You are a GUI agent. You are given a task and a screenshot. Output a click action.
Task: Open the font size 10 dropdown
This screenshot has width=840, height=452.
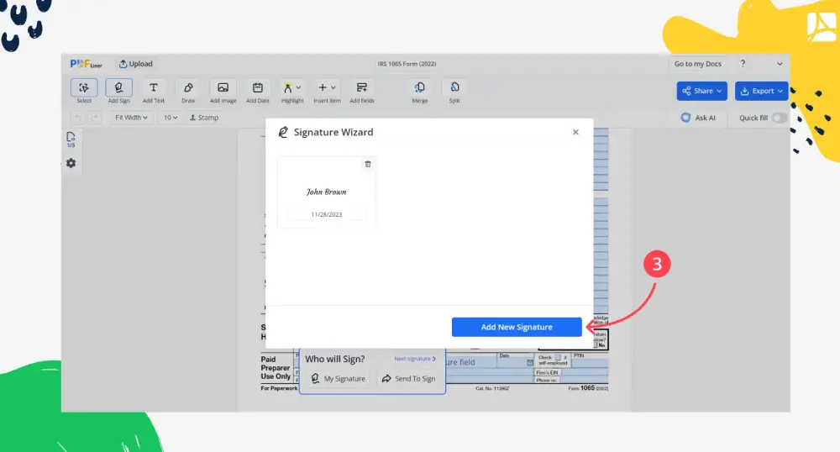coord(170,118)
